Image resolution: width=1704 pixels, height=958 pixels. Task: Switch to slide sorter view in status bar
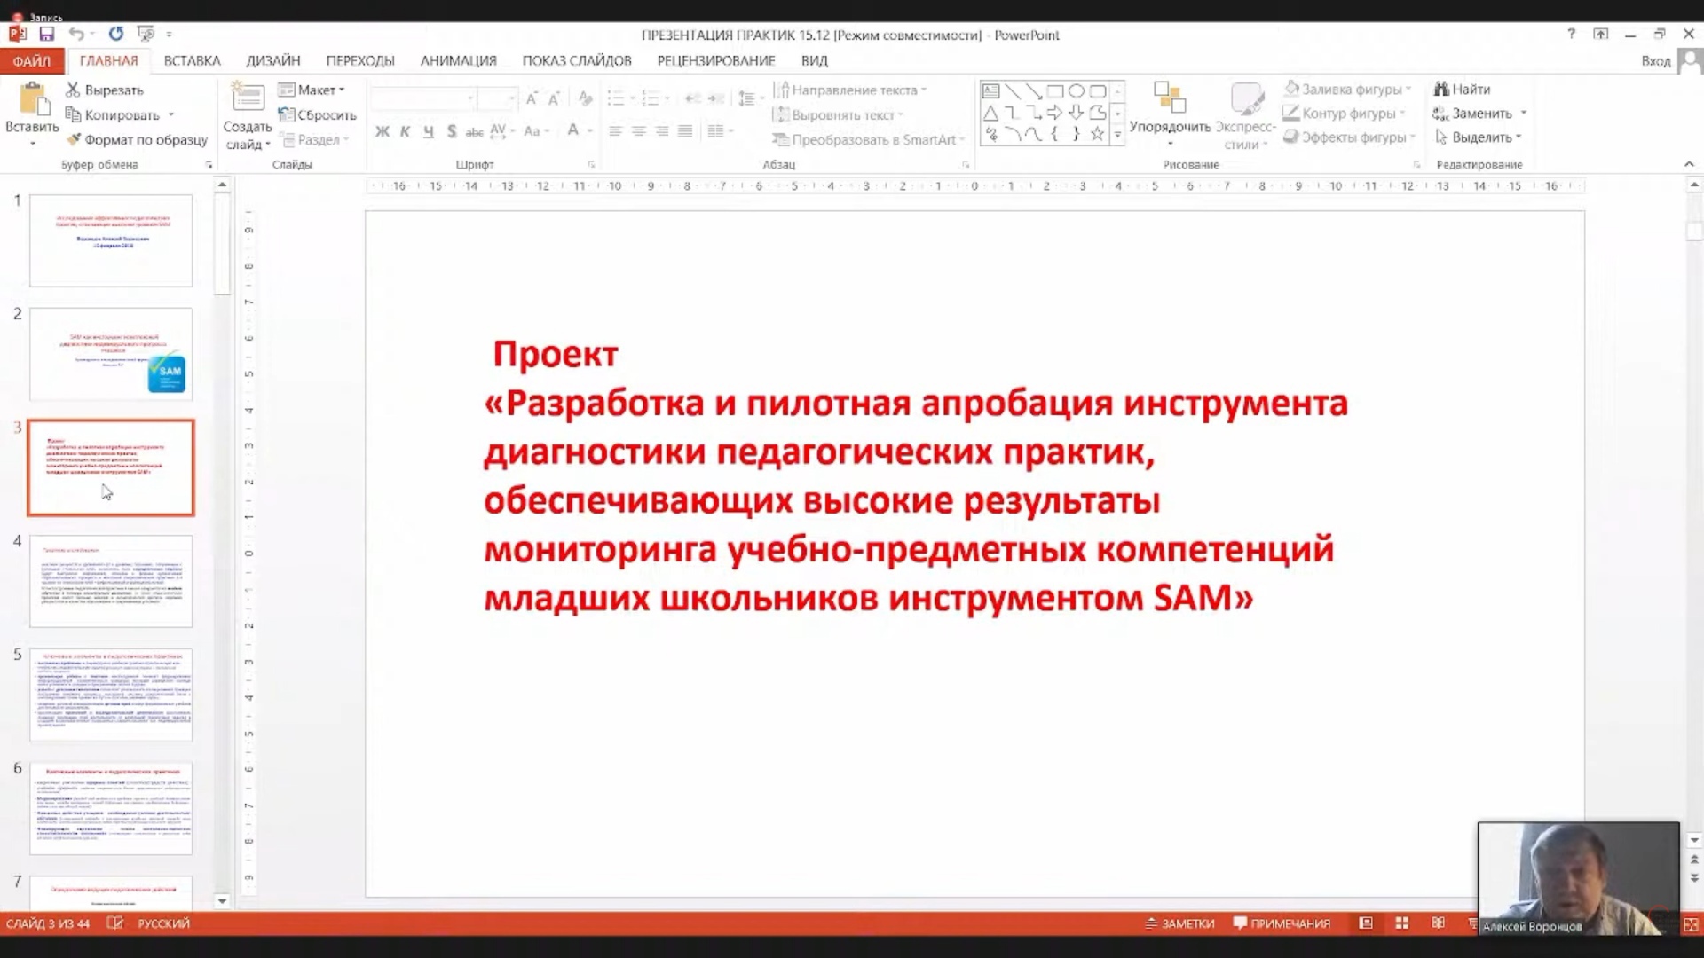coord(1402,923)
